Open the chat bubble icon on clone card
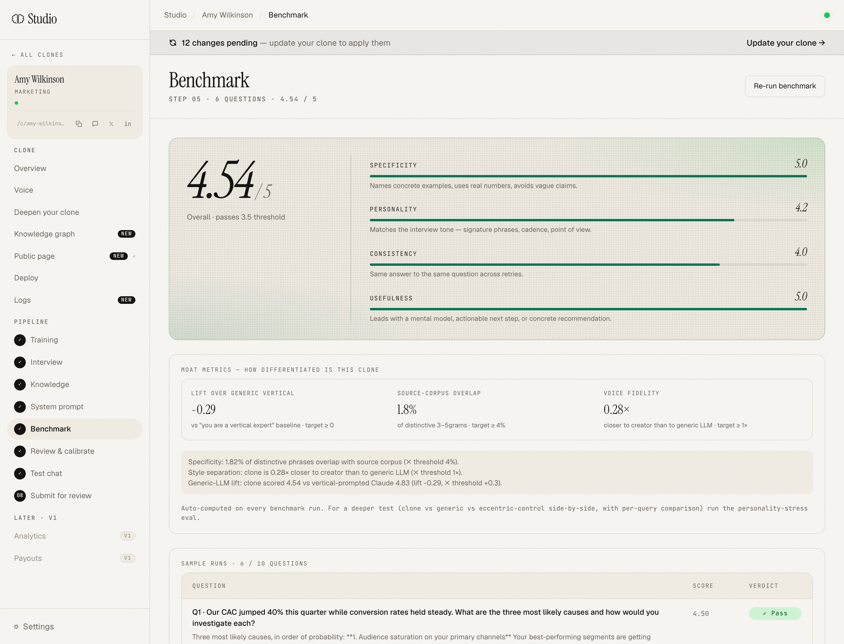844x644 pixels. pos(95,124)
